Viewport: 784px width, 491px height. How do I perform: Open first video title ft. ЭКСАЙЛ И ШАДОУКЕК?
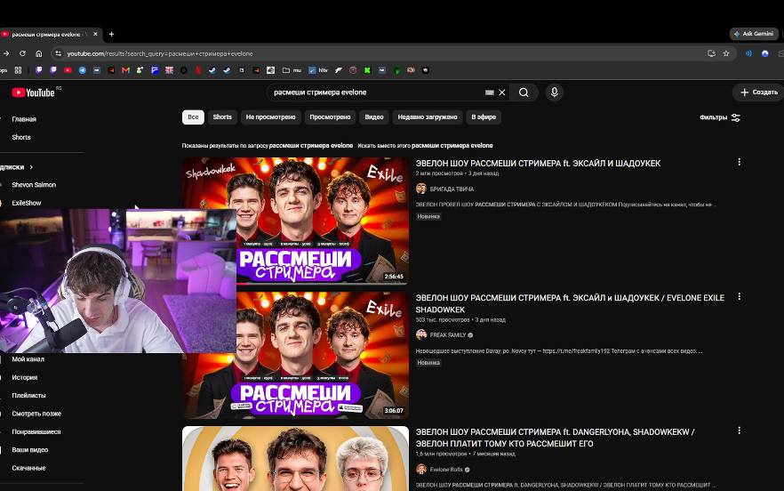[x=538, y=163]
